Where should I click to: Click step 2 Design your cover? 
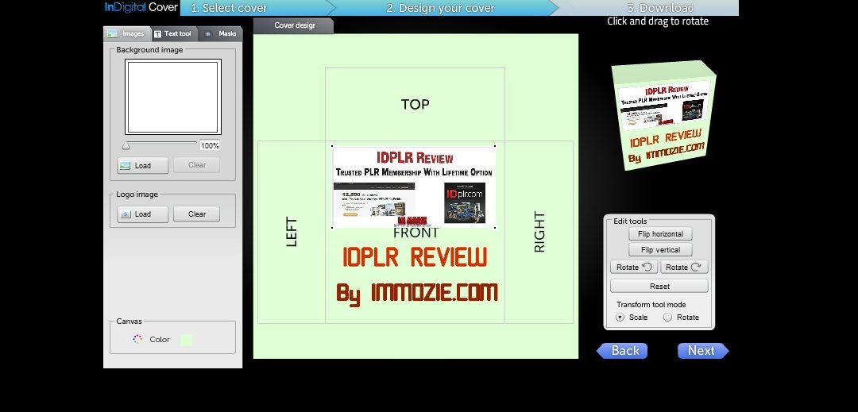(x=440, y=8)
